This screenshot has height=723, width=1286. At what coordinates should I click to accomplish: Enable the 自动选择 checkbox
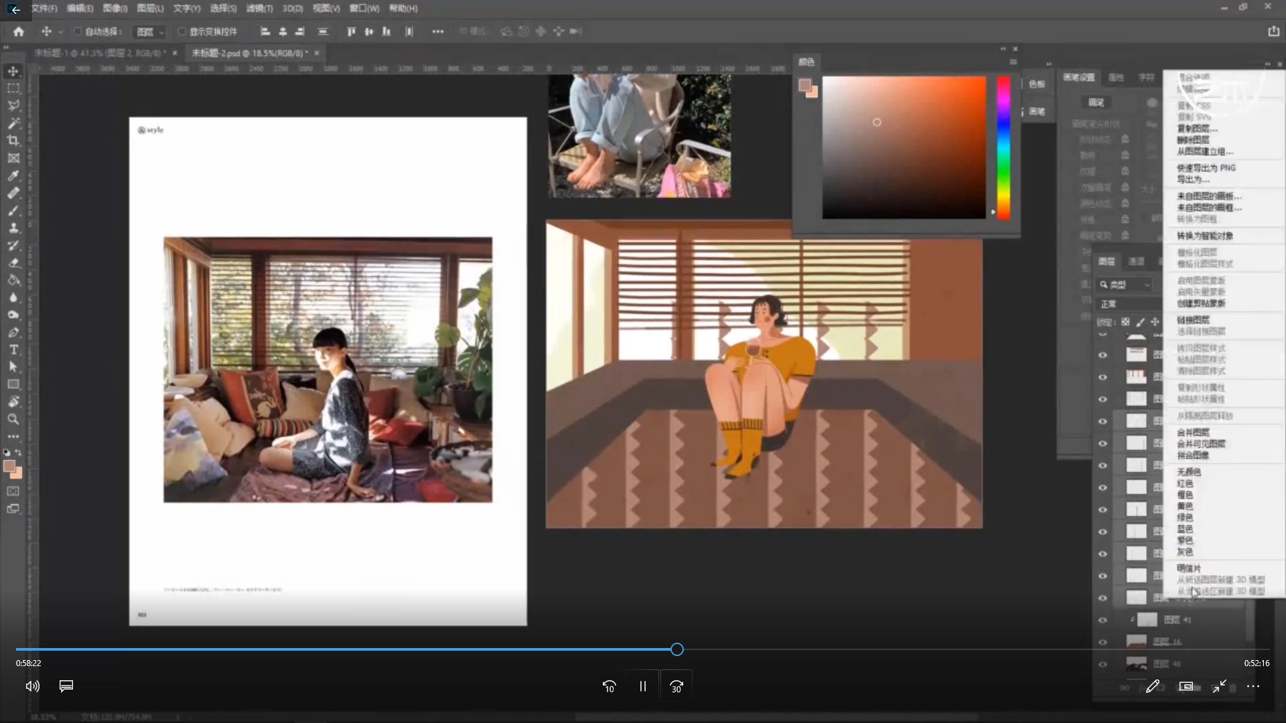(78, 31)
